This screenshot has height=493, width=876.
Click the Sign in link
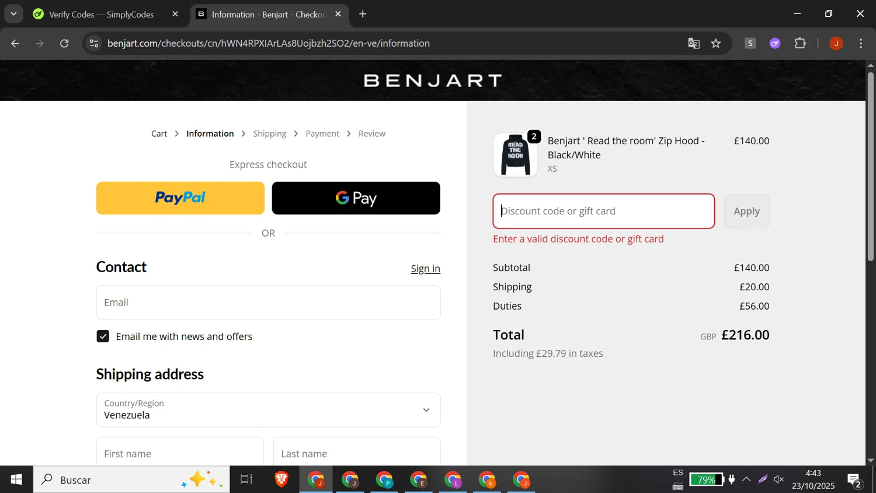[x=425, y=269]
